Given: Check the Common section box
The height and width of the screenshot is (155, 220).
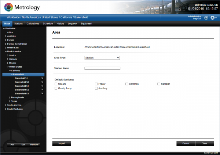Looking at the screenshot, I should click(127, 84).
